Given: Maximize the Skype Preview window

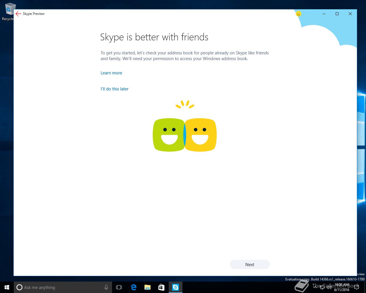Looking at the screenshot, I should pos(337,14).
